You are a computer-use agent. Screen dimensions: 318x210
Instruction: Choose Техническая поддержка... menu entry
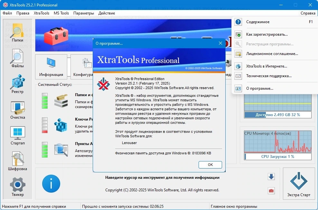pyautogui.click(x=275, y=76)
